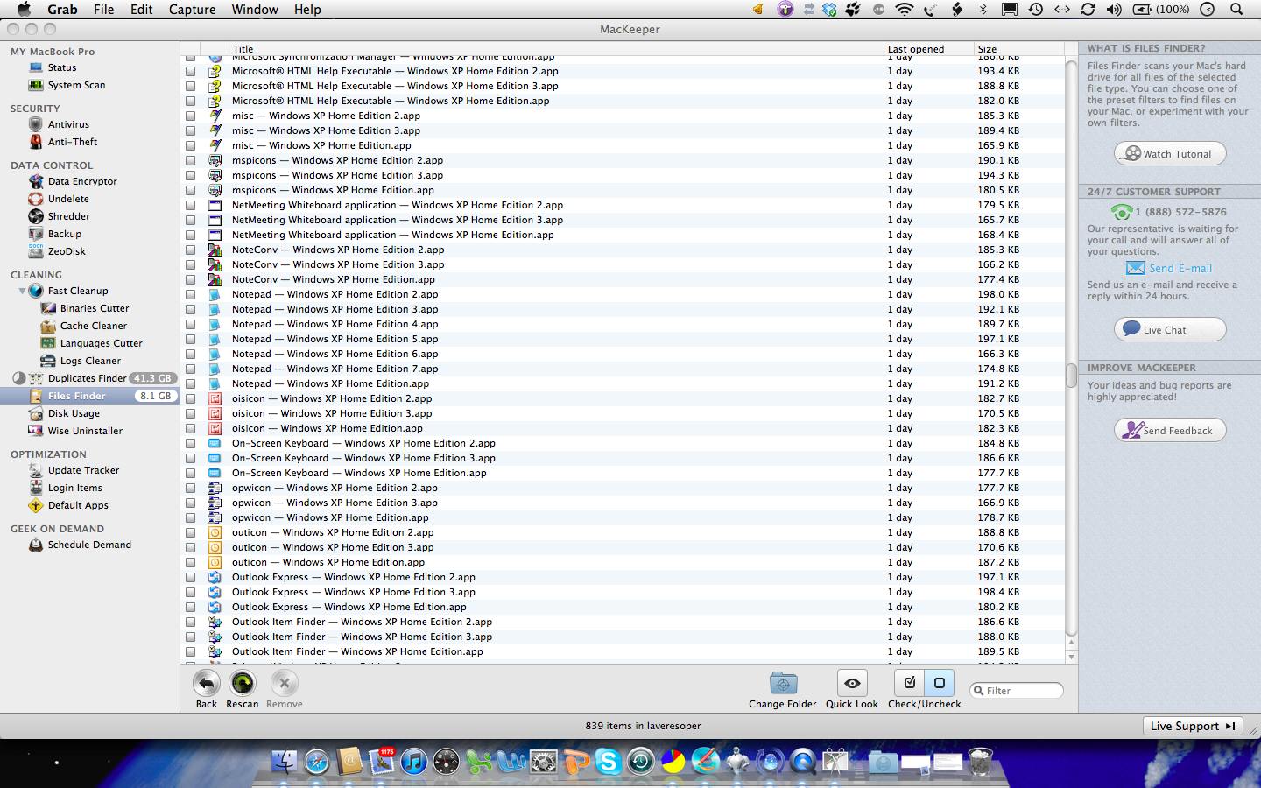The height and width of the screenshot is (788, 1261).
Task: Open Disk Usage in sidebar
Action: pyautogui.click(x=74, y=413)
